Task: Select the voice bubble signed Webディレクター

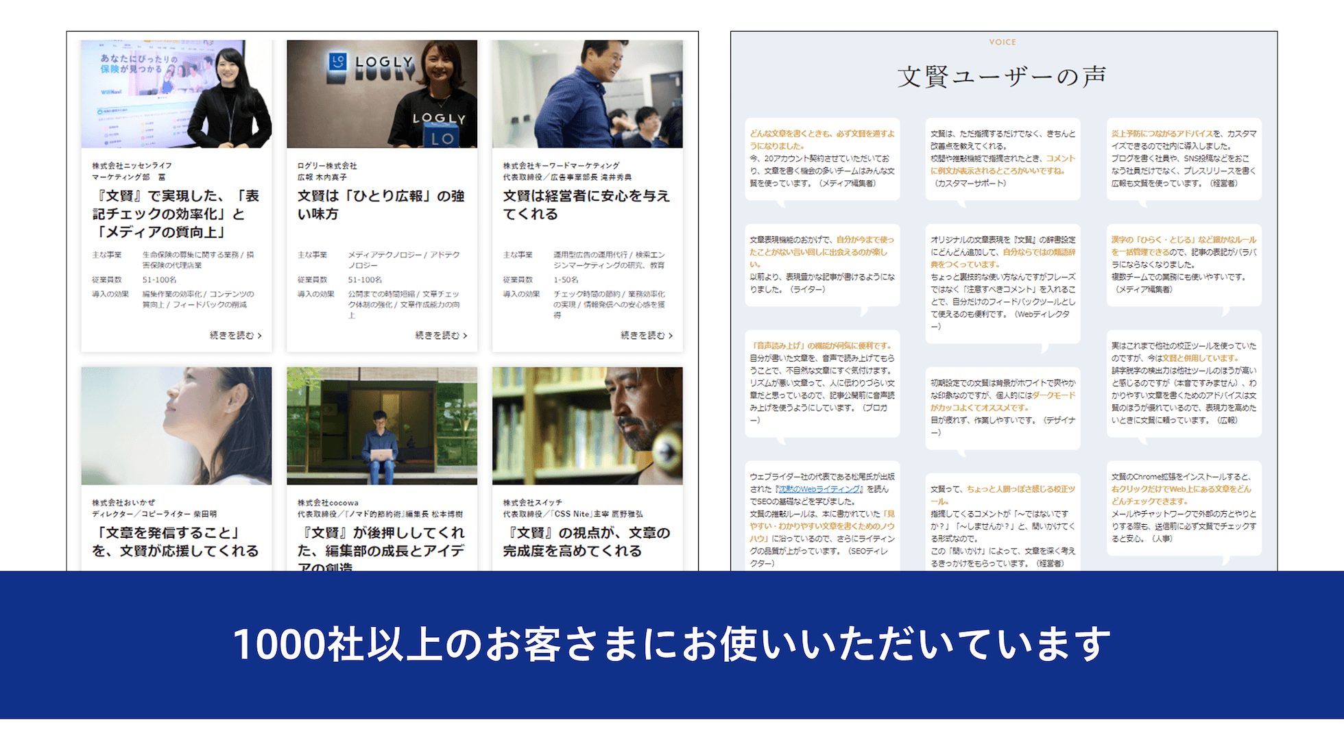Action: pyautogui.click(x=1003, y=284)
